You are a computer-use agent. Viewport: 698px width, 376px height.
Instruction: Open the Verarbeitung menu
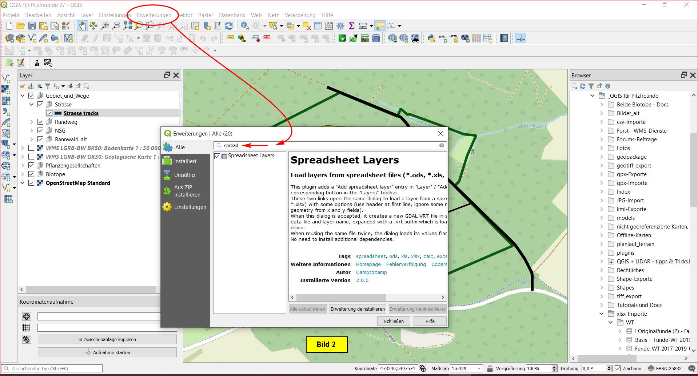[x=300, y=15]
